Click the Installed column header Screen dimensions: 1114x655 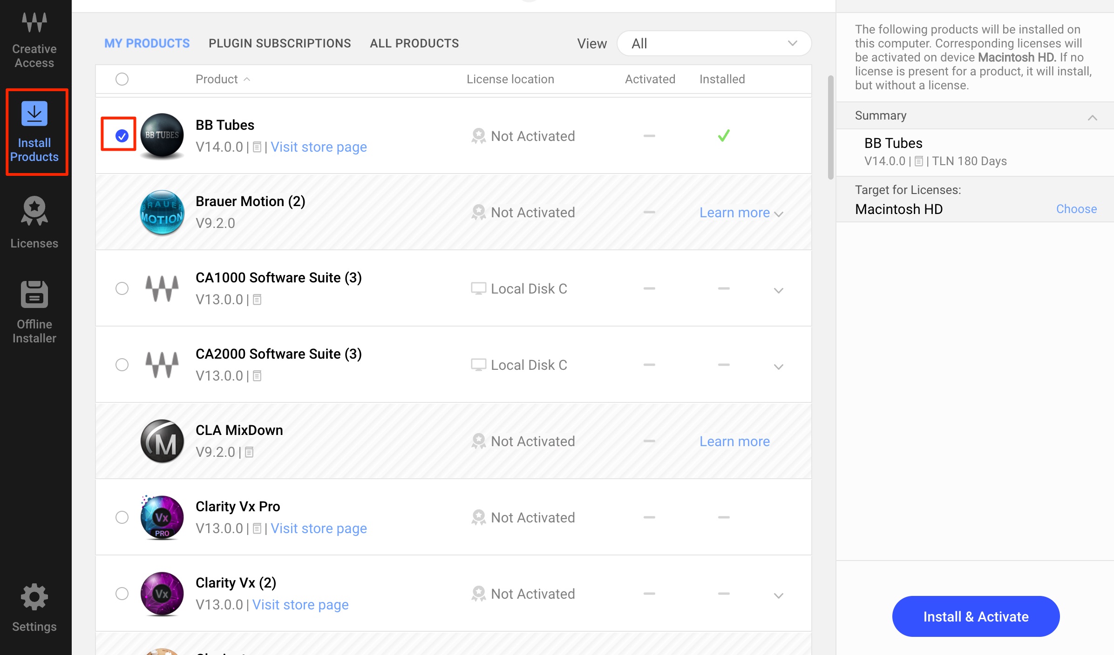click(722, 79)
